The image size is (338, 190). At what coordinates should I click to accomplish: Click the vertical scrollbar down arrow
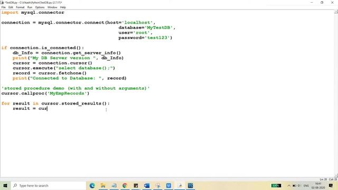(336, 175)
